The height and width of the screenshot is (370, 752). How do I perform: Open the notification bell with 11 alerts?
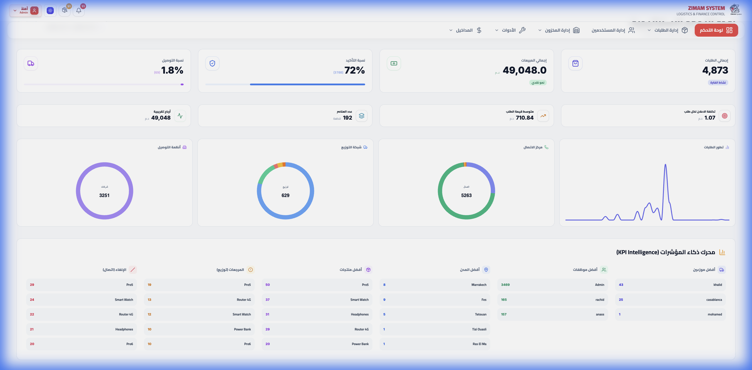78,11
